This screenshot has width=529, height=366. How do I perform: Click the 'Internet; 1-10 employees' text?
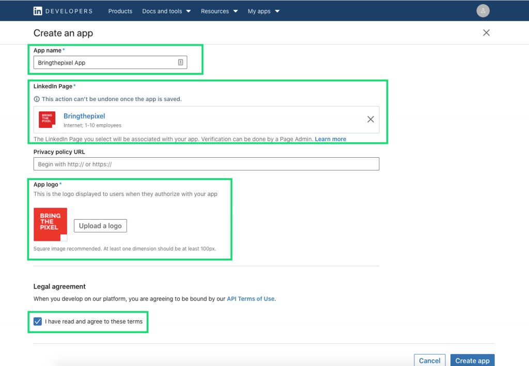pos(92,125)
